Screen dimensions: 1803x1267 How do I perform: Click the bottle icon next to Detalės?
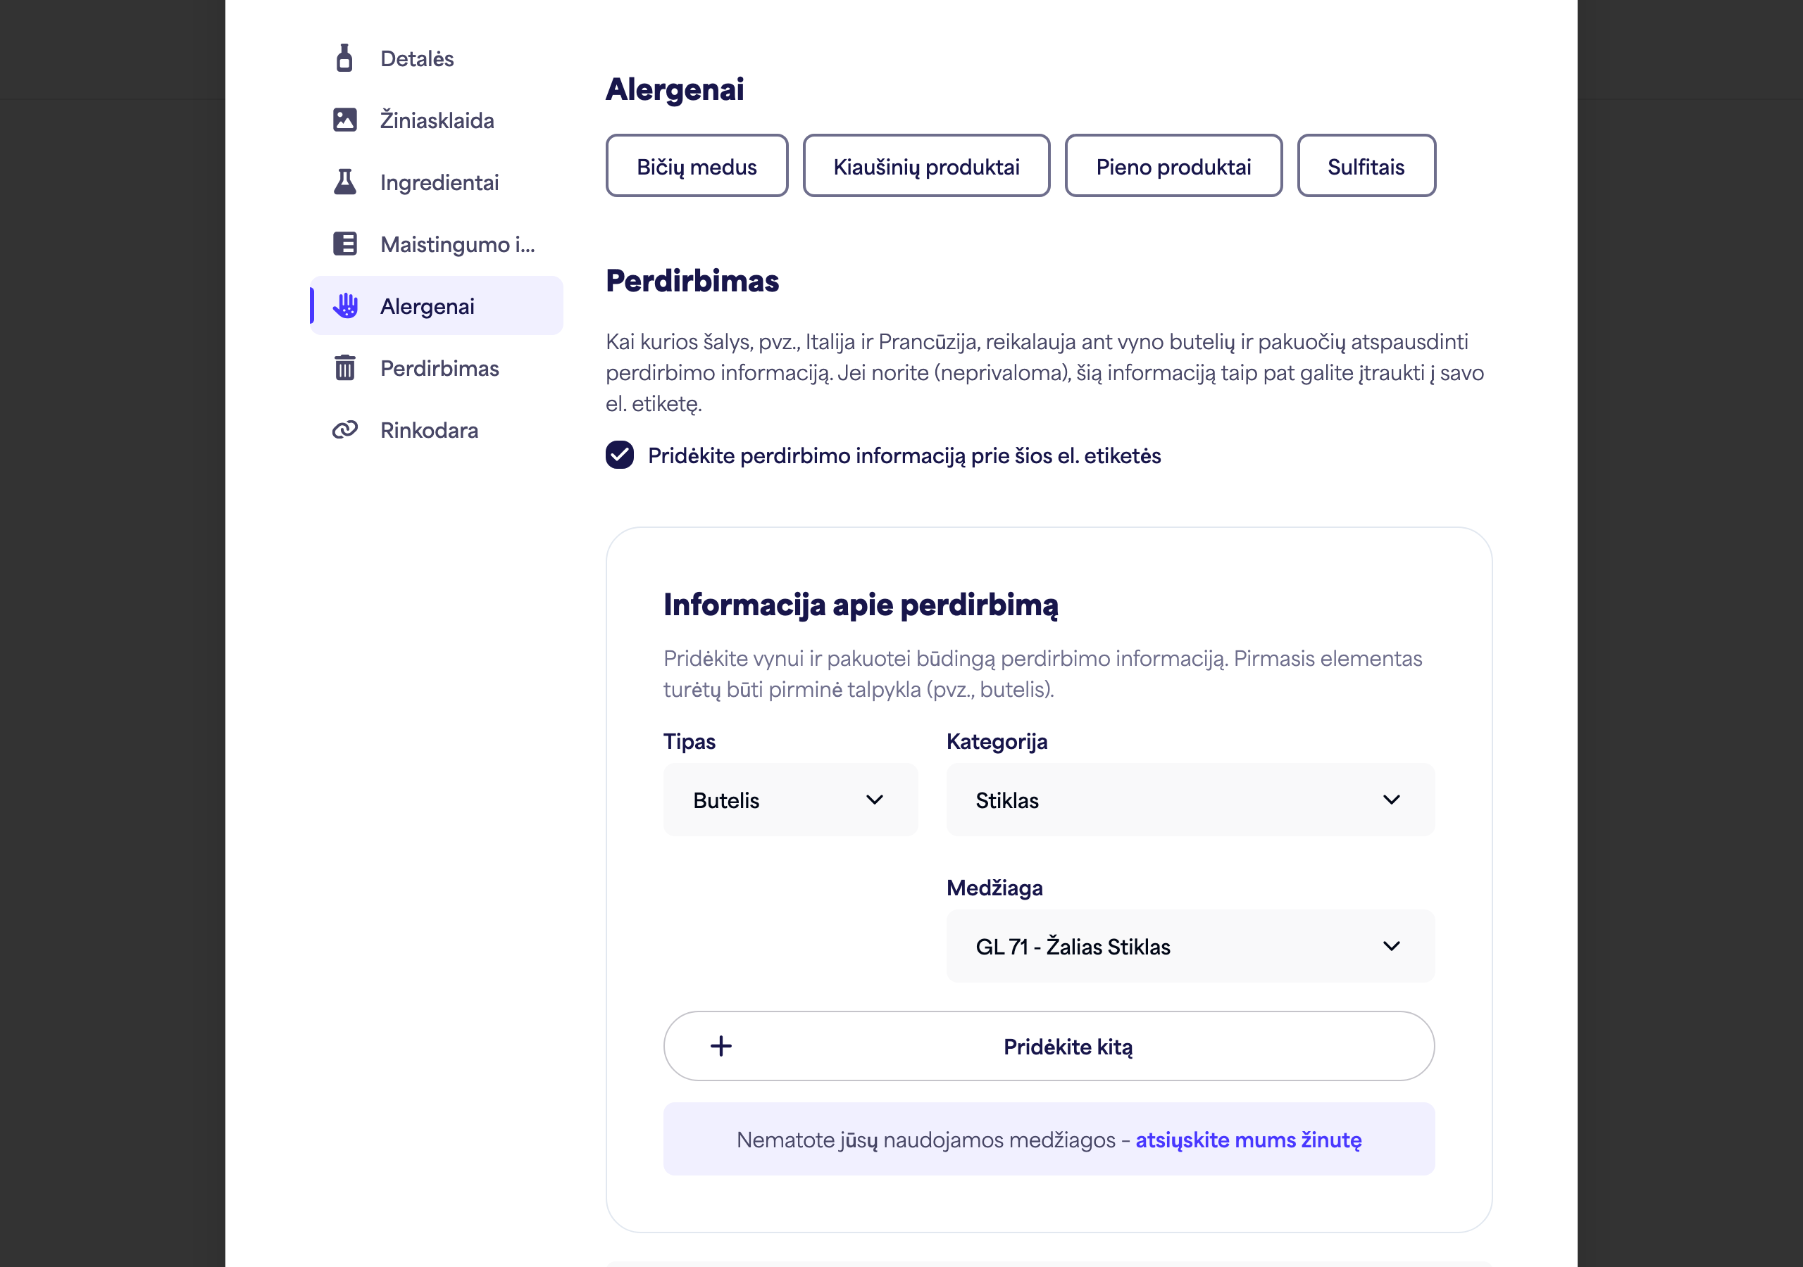click(344, 58)
